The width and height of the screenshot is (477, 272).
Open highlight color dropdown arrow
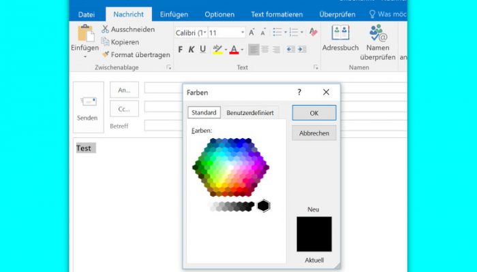coord(226,49)
